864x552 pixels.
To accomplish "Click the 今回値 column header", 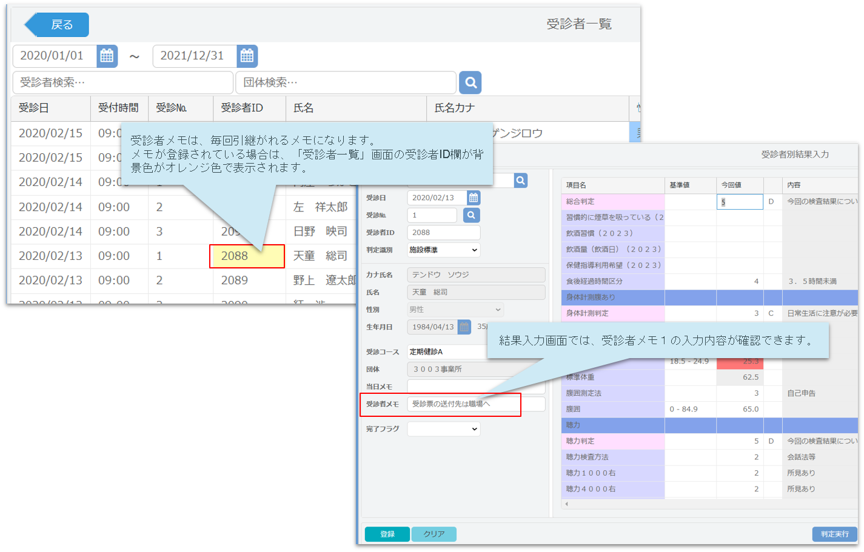I will 740,185.
